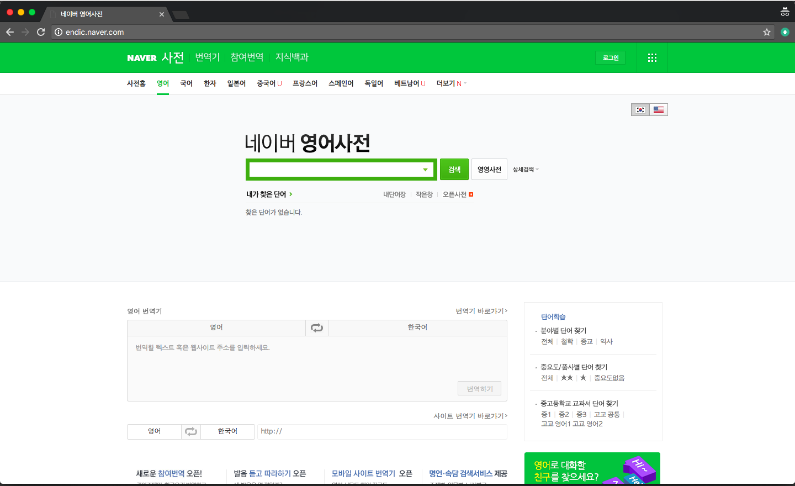Open 중1 textbook word list
This screenshot has width=795, height=486.
546,415
